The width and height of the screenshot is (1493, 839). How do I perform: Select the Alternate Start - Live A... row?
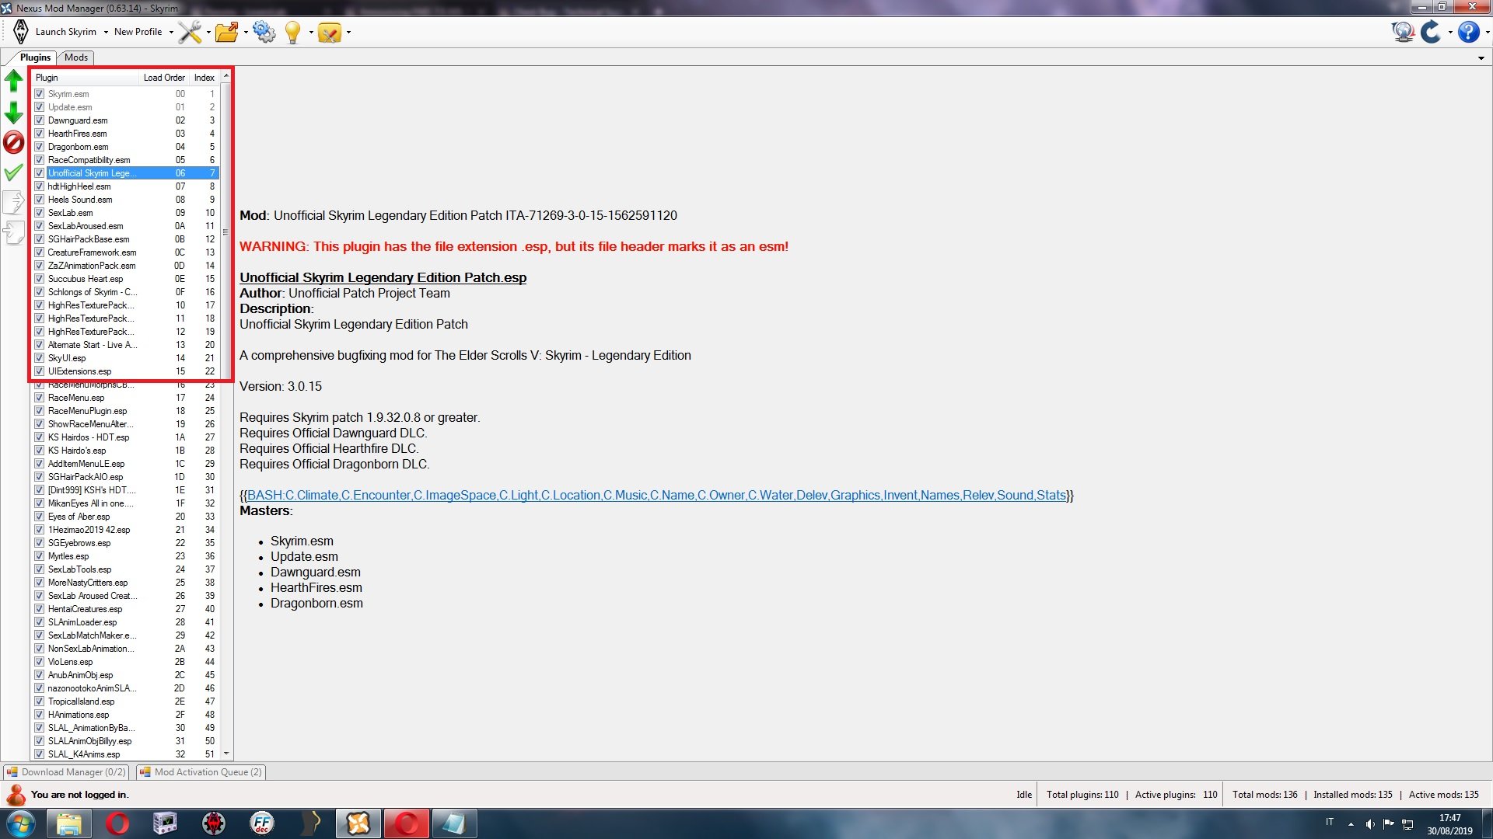(x=125, y=345)
